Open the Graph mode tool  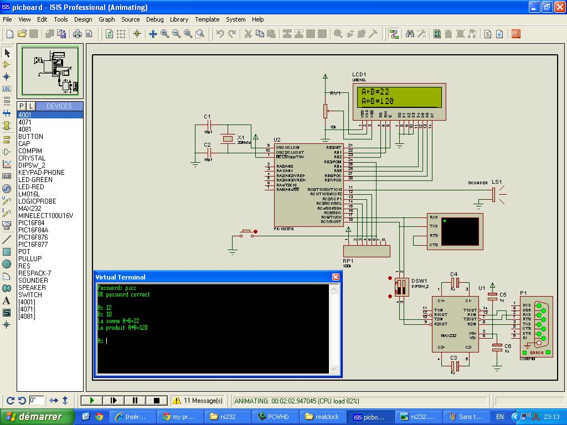click(7, 164)
